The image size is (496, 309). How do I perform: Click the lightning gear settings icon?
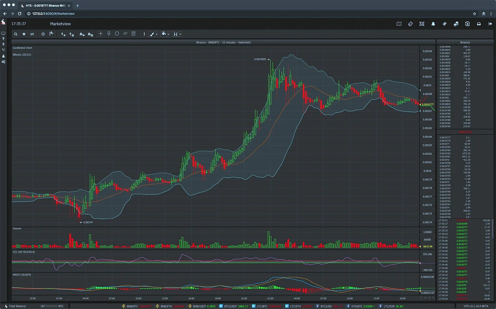pos(72,34)
